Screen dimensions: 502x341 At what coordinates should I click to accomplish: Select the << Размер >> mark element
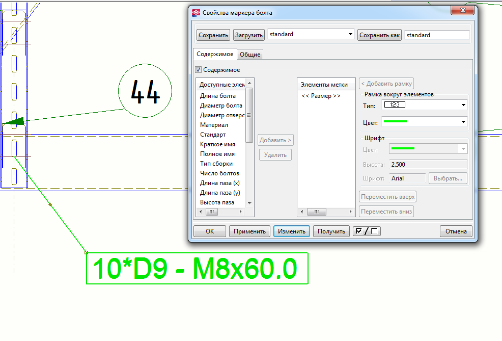(321, 96)
